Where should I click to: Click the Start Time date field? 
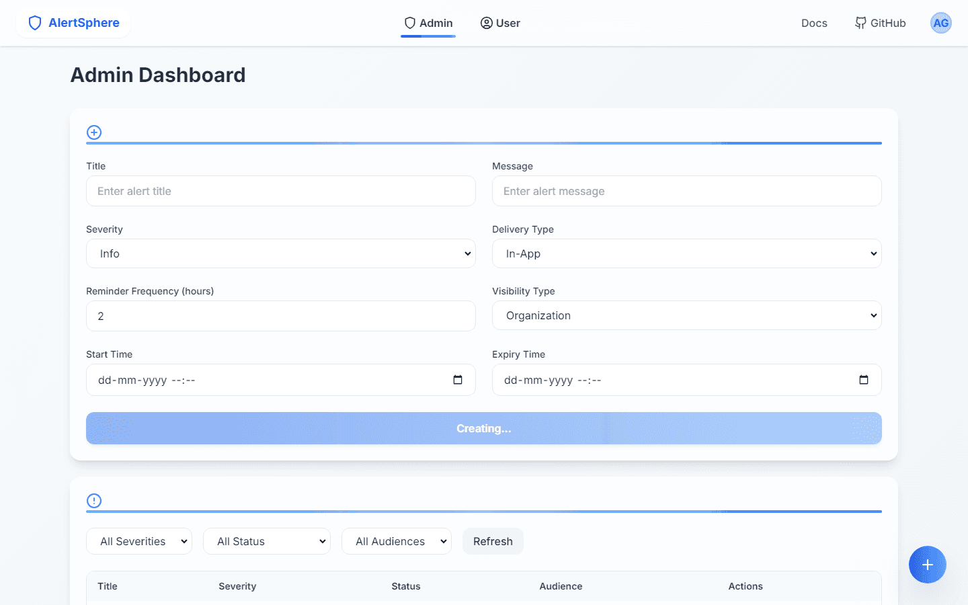click(x=281, y=380)
